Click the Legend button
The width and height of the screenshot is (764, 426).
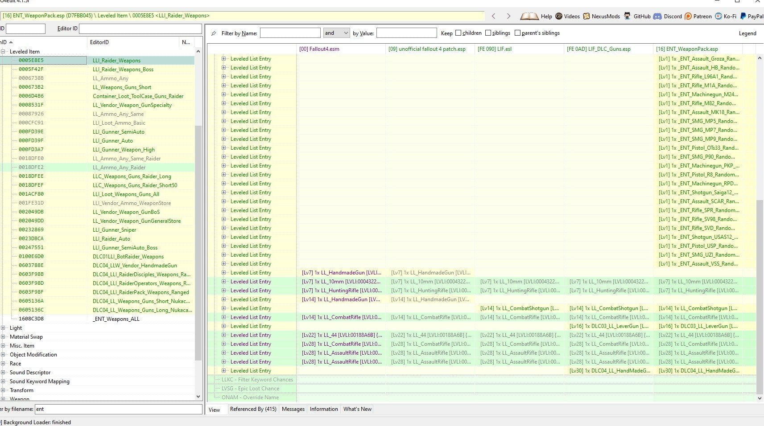point(747,33)
